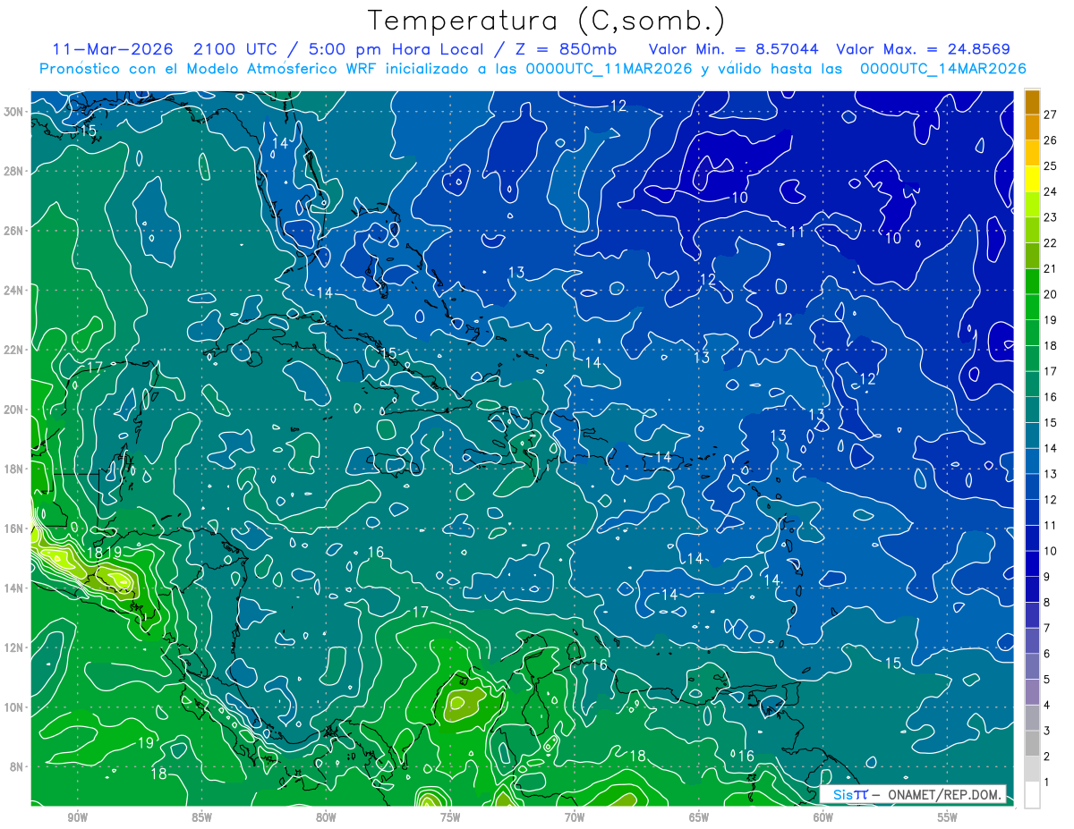Click the colorbar value label '17'
Screen dimensions: 1074x829
tap(1051, 371)
